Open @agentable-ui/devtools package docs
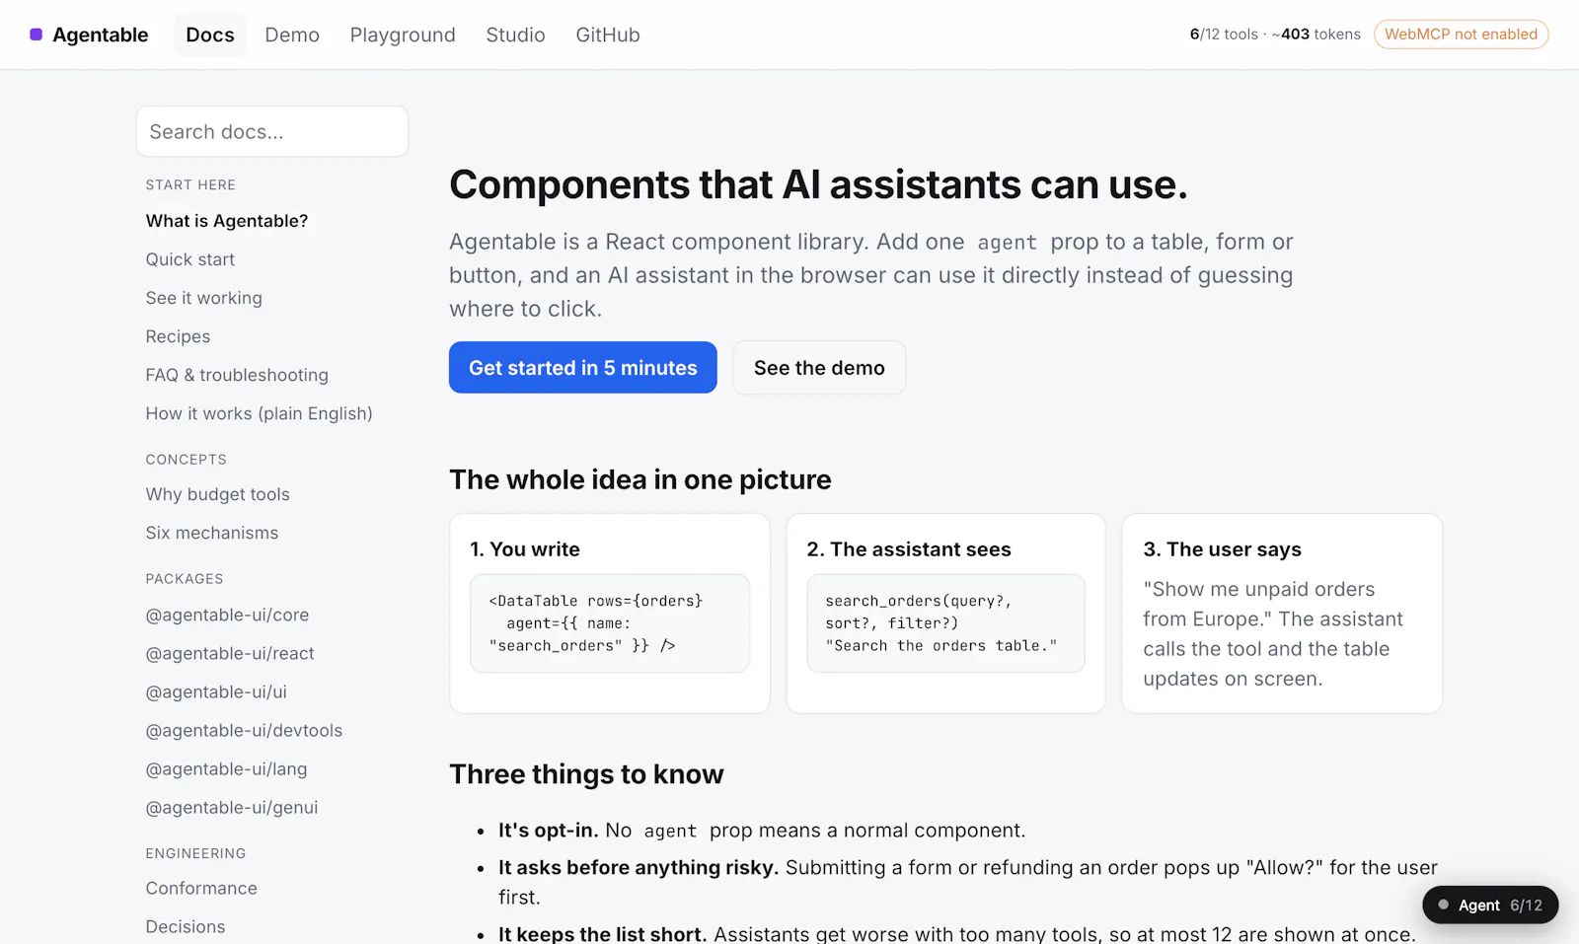The height and width of the screenshot is (944, 1579). [244, 730]
